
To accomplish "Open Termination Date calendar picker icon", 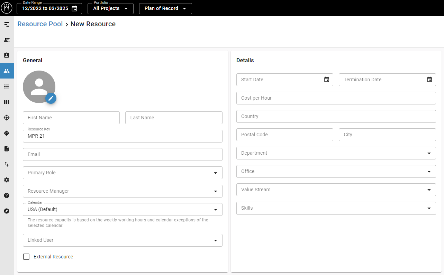I will (429, 80).
